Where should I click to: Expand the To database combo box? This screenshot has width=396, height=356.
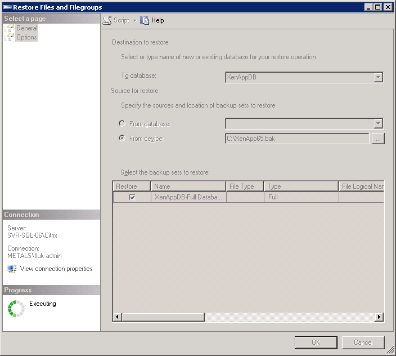point(378,77)
